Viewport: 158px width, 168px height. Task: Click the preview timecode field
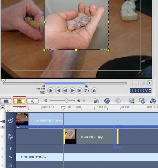coord(139,91)
